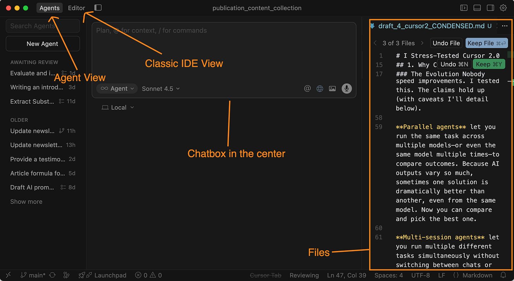Image resolution: width=514 pixels, height=281 pixels.
Task: Click the green Keep ⌘Y button
Action: point(489,64)
